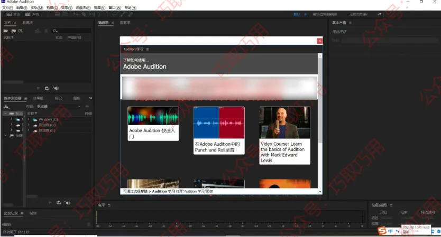Open the 选区/视图 panel menu icon

coord(391,205)
